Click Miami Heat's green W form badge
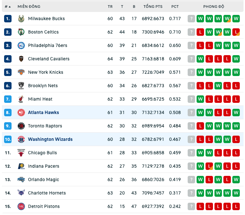245x215 pixels. point(200,99)
